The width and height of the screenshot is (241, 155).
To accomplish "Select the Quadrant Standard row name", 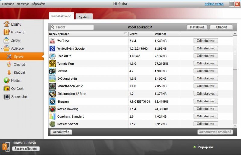I will [71, 116].
